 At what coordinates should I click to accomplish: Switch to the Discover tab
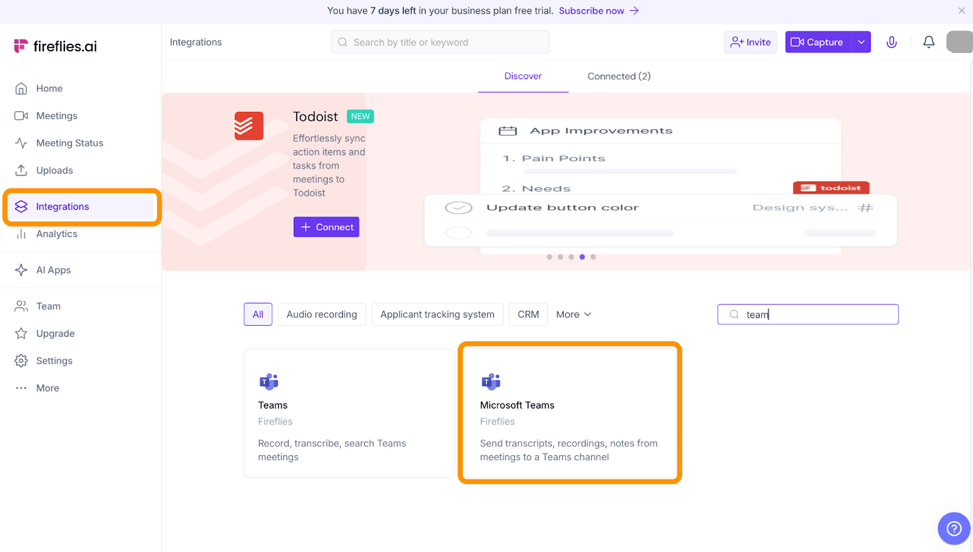[x=523, y=76]
